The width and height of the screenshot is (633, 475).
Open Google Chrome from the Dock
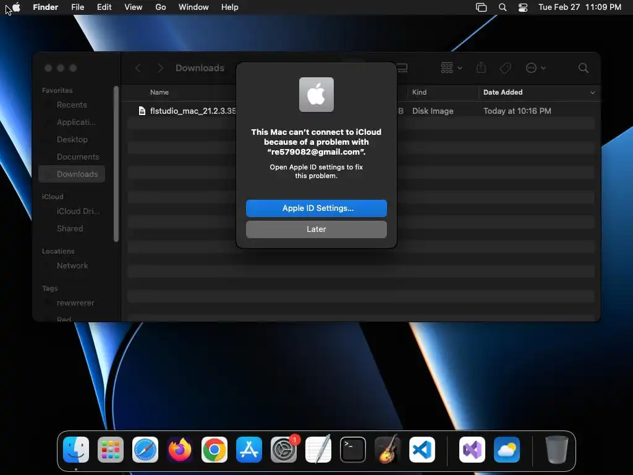215,450
